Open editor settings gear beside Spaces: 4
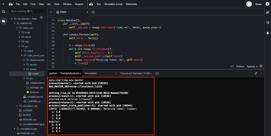271x136 pixels. click(x=261, y=66)
